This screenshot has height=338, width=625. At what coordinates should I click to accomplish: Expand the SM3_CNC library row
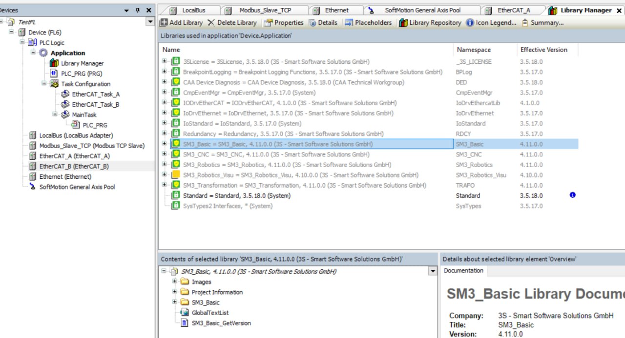click(165, 154)
